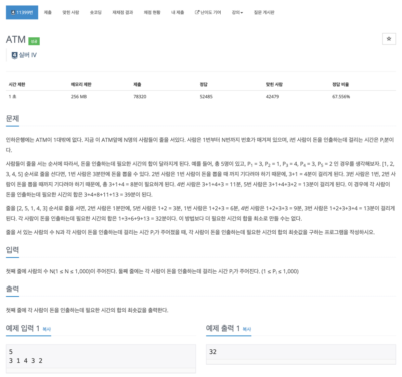The width and height of the screenshot is (402, 377).
Task: Click the ratio value 67.556%
Action: click(x=341, y=96)
